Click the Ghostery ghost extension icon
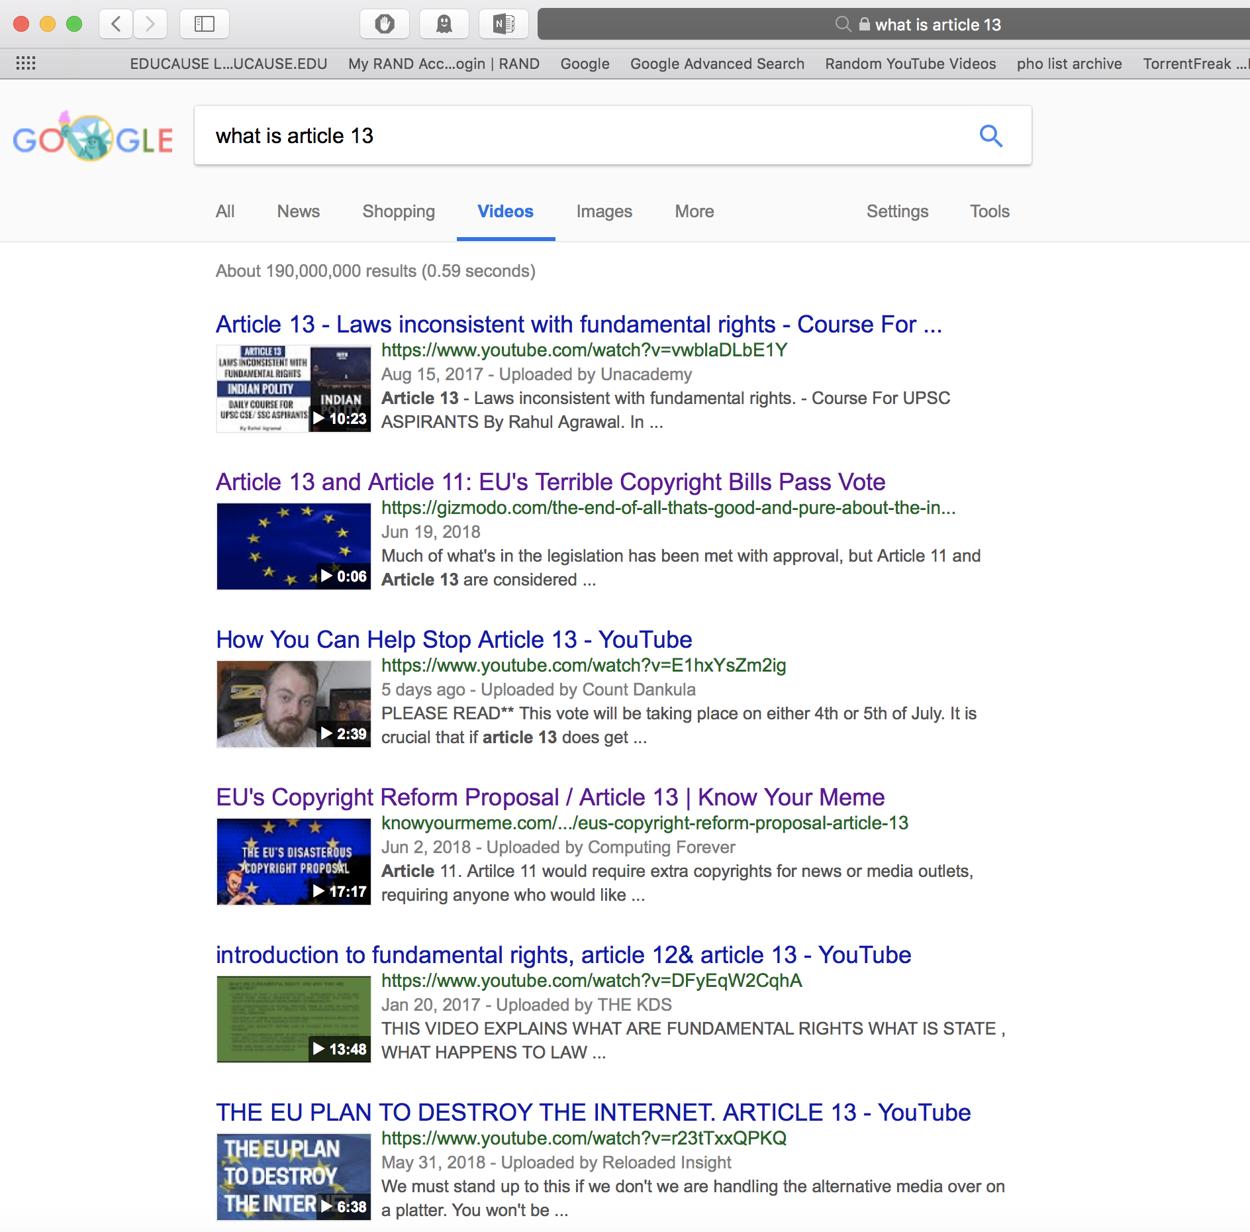1250x1232 pixels. coord(444,25)
